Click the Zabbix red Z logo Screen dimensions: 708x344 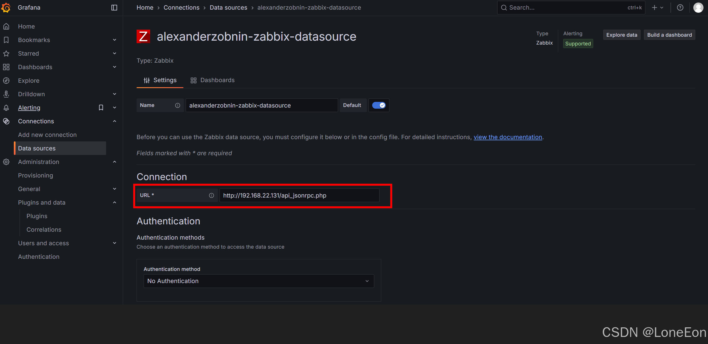143,36
